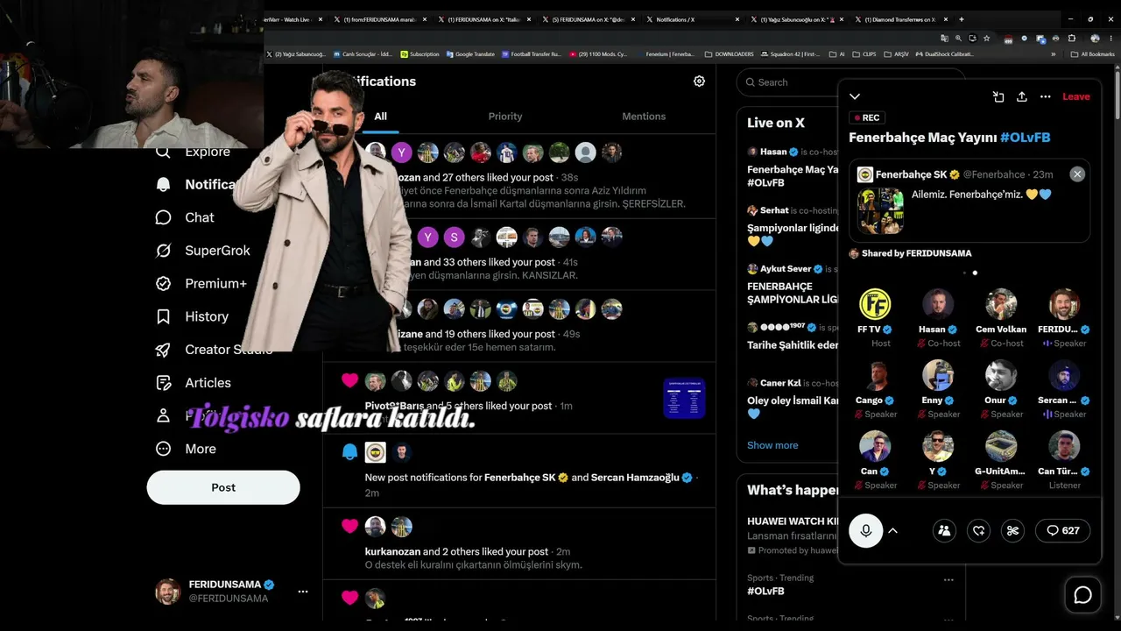Select speaker Cango's avatar

(x=874, y=375)
